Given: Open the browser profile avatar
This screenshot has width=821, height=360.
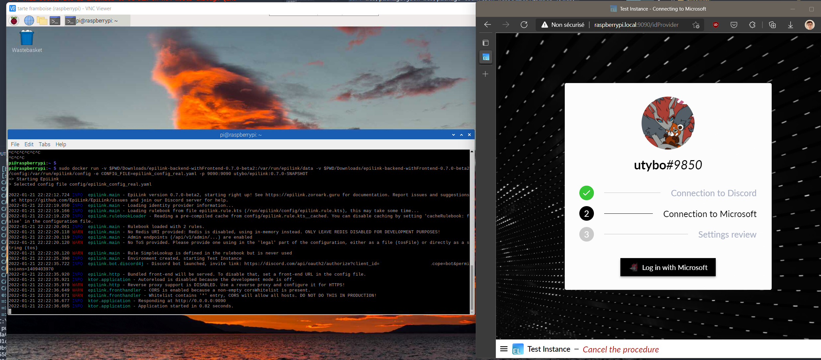Looking at the screenshot, I should coord(810,25).
